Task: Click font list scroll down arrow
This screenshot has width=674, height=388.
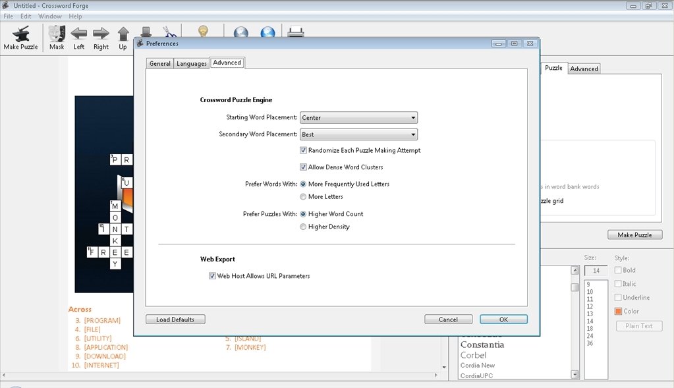Action: point(575,374)
